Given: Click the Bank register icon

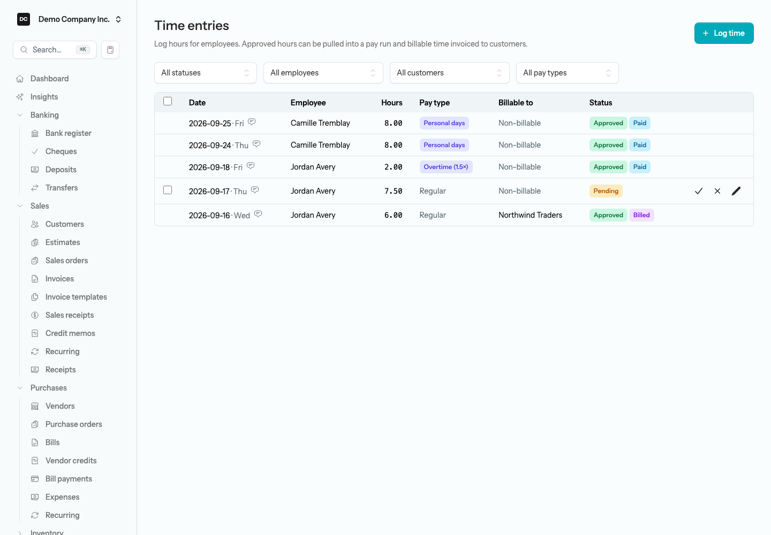Looking at the screenshot, I should [35, 133].
